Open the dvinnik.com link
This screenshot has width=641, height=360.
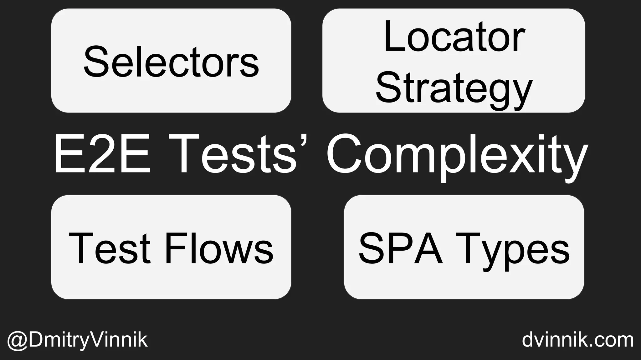tap(577, 340)
